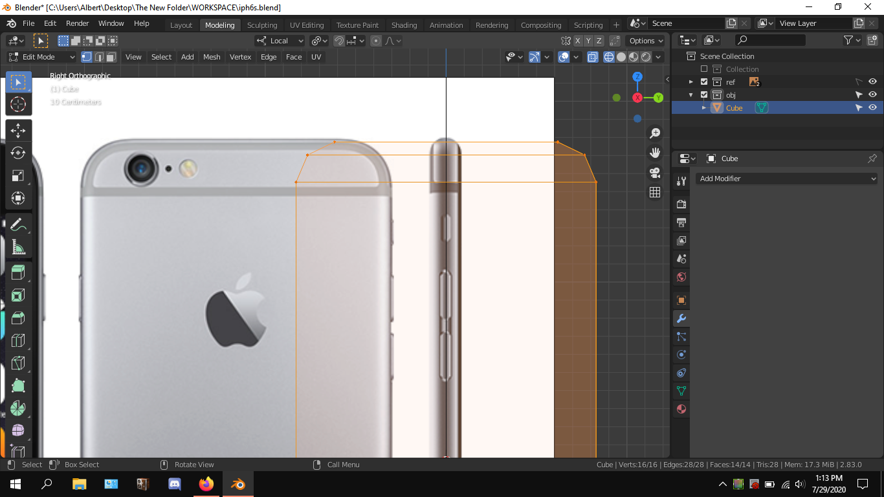Toggle X axis mirror button
The image size is (884, 497).
point(578,41)
